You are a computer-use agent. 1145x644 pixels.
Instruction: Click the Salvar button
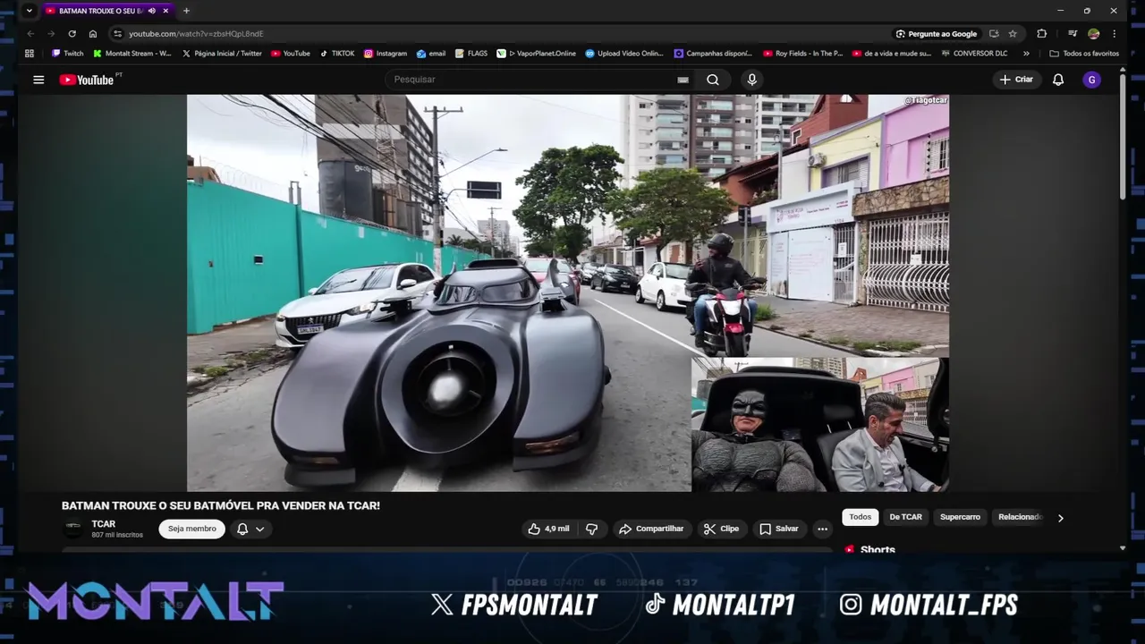pyautogui.click(x=779, y=529)
